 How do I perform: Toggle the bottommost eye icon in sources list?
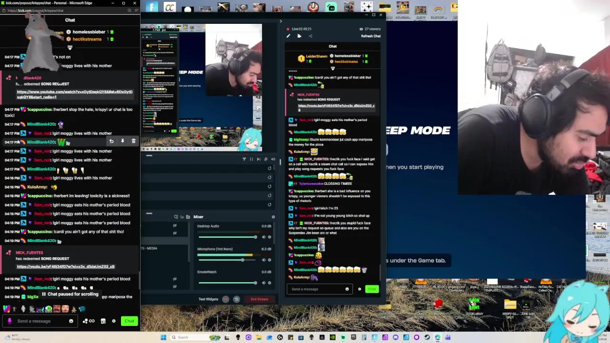[x=174, y=286]
